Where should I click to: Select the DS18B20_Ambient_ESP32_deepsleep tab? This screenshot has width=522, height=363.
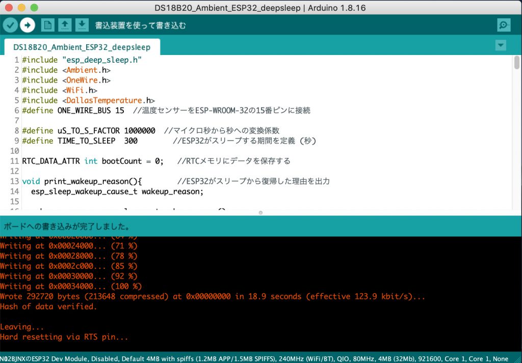(82, 47)
